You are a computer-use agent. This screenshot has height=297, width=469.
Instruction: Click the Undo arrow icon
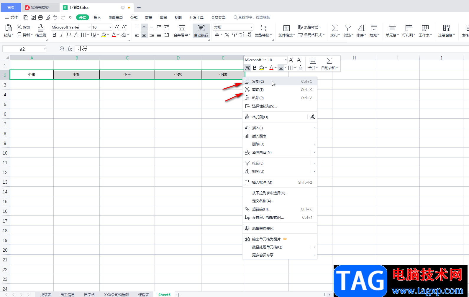coord(55,17)
